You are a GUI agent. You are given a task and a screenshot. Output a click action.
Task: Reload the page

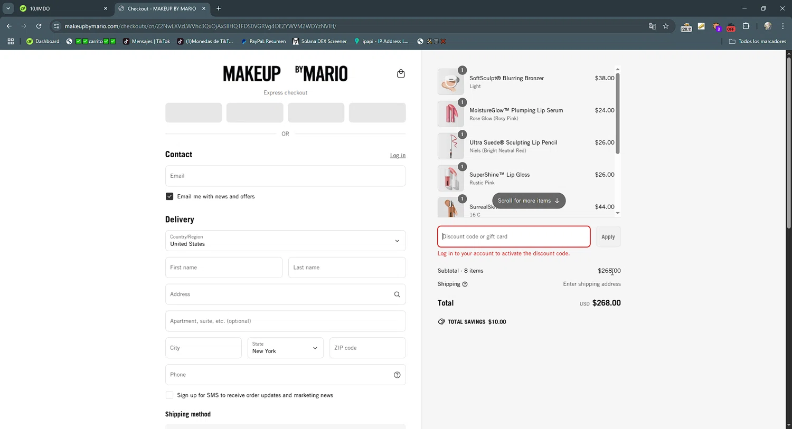pos(39,26)
